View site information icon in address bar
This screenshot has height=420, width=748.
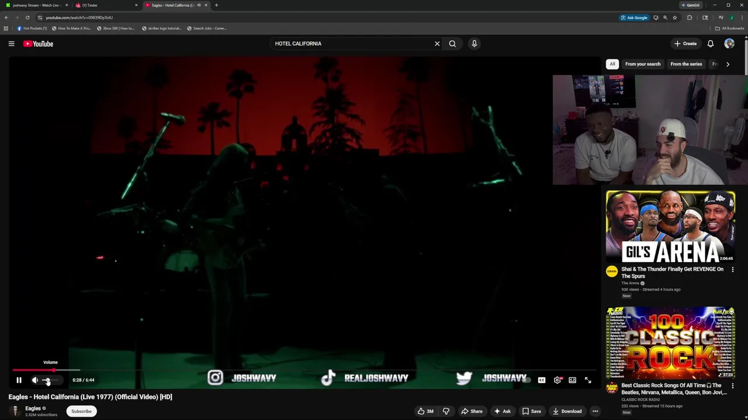click(40, 17)
